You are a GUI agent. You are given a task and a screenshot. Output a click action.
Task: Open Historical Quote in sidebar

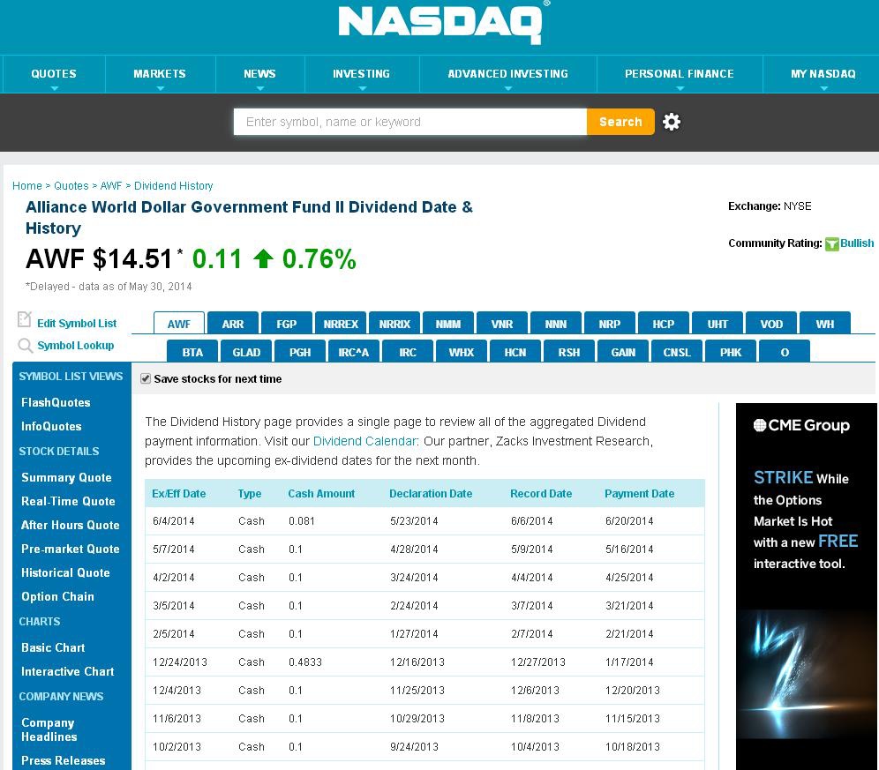[x=65, y=572]
